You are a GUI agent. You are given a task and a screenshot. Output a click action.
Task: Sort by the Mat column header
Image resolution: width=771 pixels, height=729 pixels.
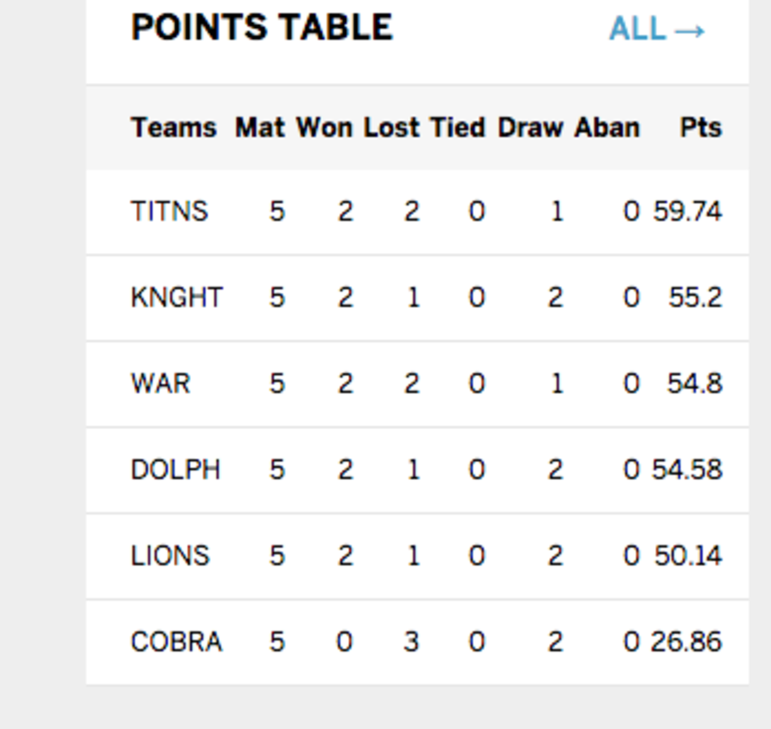pos(260,126)
